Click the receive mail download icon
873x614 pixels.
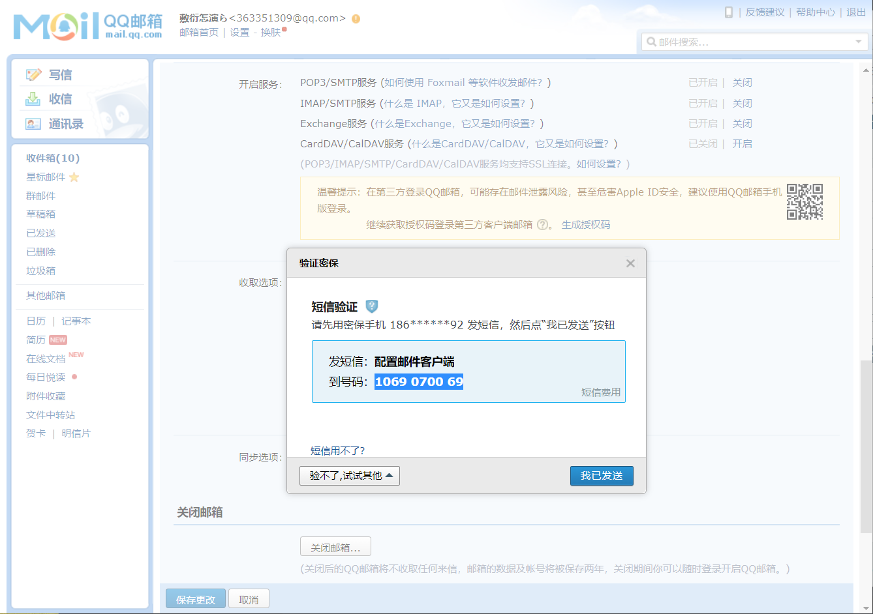[33, 99]
